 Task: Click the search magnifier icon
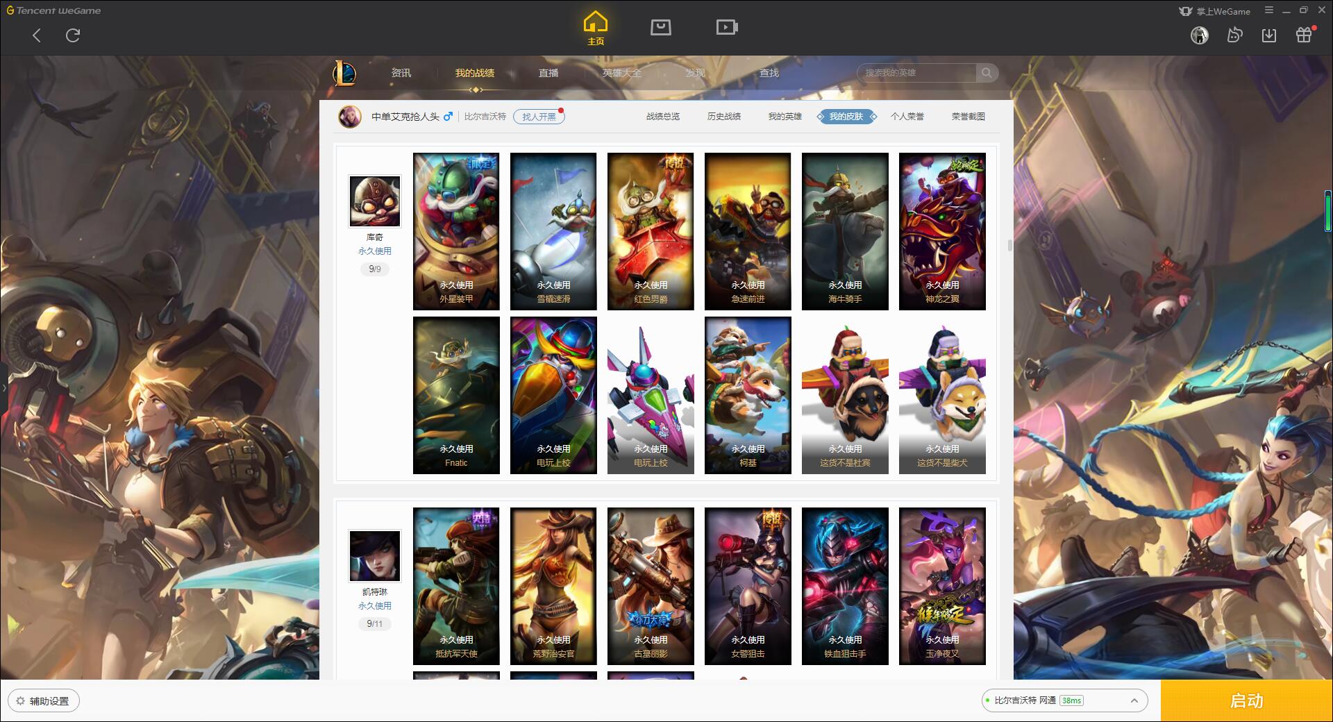pyautogui.click(x=986, y=73)
